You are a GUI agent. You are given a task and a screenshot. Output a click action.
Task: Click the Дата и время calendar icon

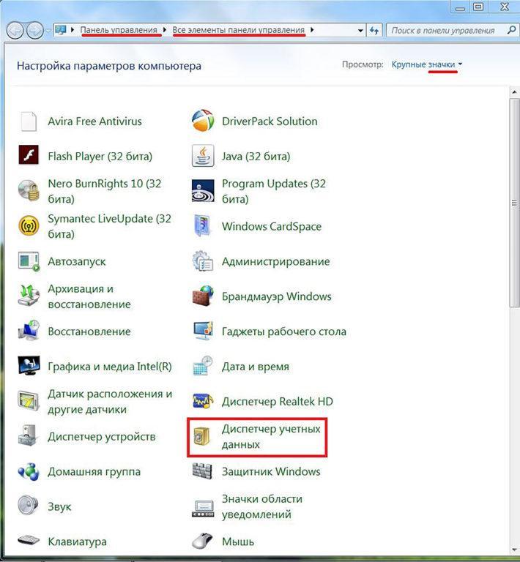(203, 366)
